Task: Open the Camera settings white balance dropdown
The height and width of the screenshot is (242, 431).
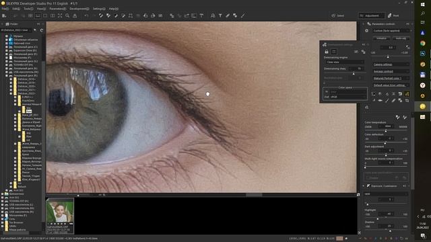Action: coord(391,65)
